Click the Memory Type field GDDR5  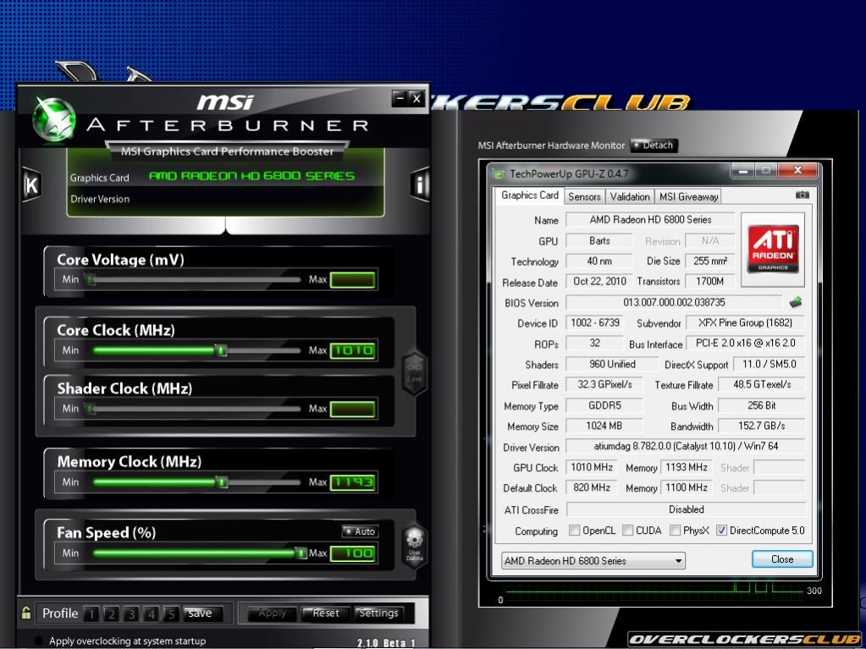(604, 405)
